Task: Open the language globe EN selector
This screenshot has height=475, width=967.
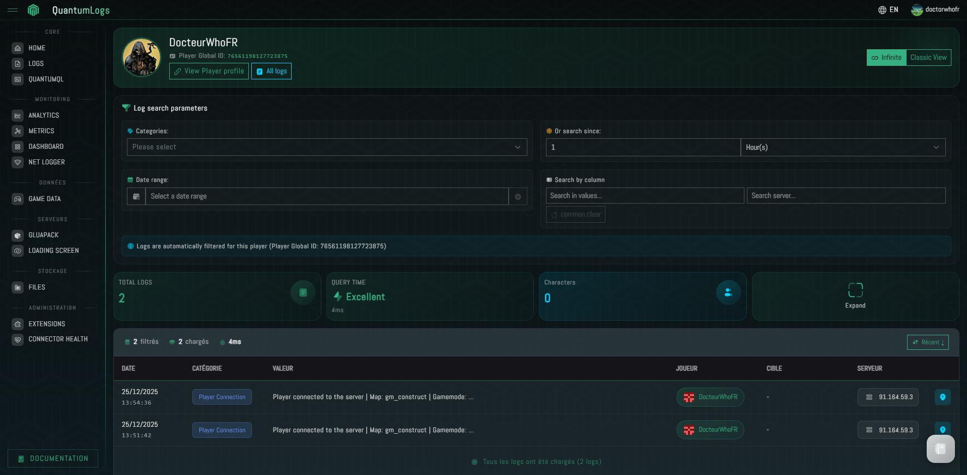Action: [888, 10]
